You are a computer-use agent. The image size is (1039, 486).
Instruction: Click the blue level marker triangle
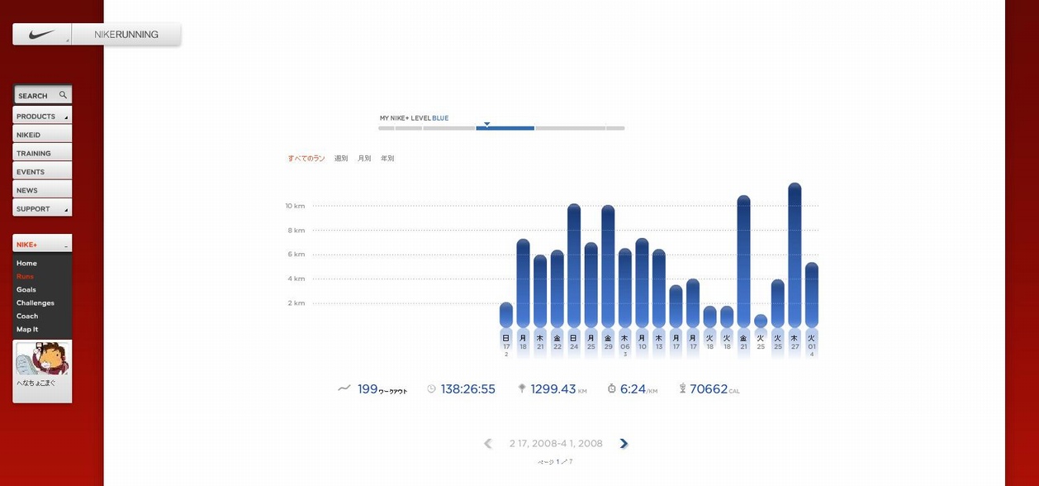pyautogui.click(x=486, y=124)
